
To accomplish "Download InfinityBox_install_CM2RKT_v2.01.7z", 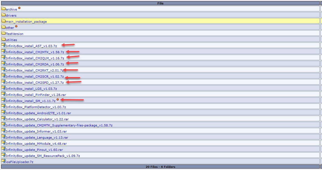I will pos(34,70).
